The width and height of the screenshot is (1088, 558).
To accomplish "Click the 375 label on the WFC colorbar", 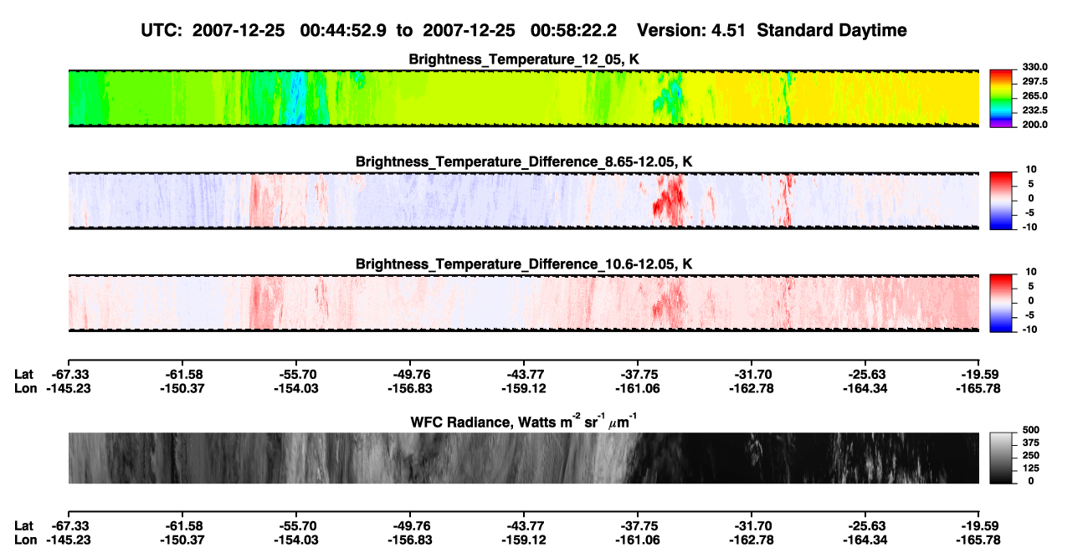I will (x=1030, y=443).
